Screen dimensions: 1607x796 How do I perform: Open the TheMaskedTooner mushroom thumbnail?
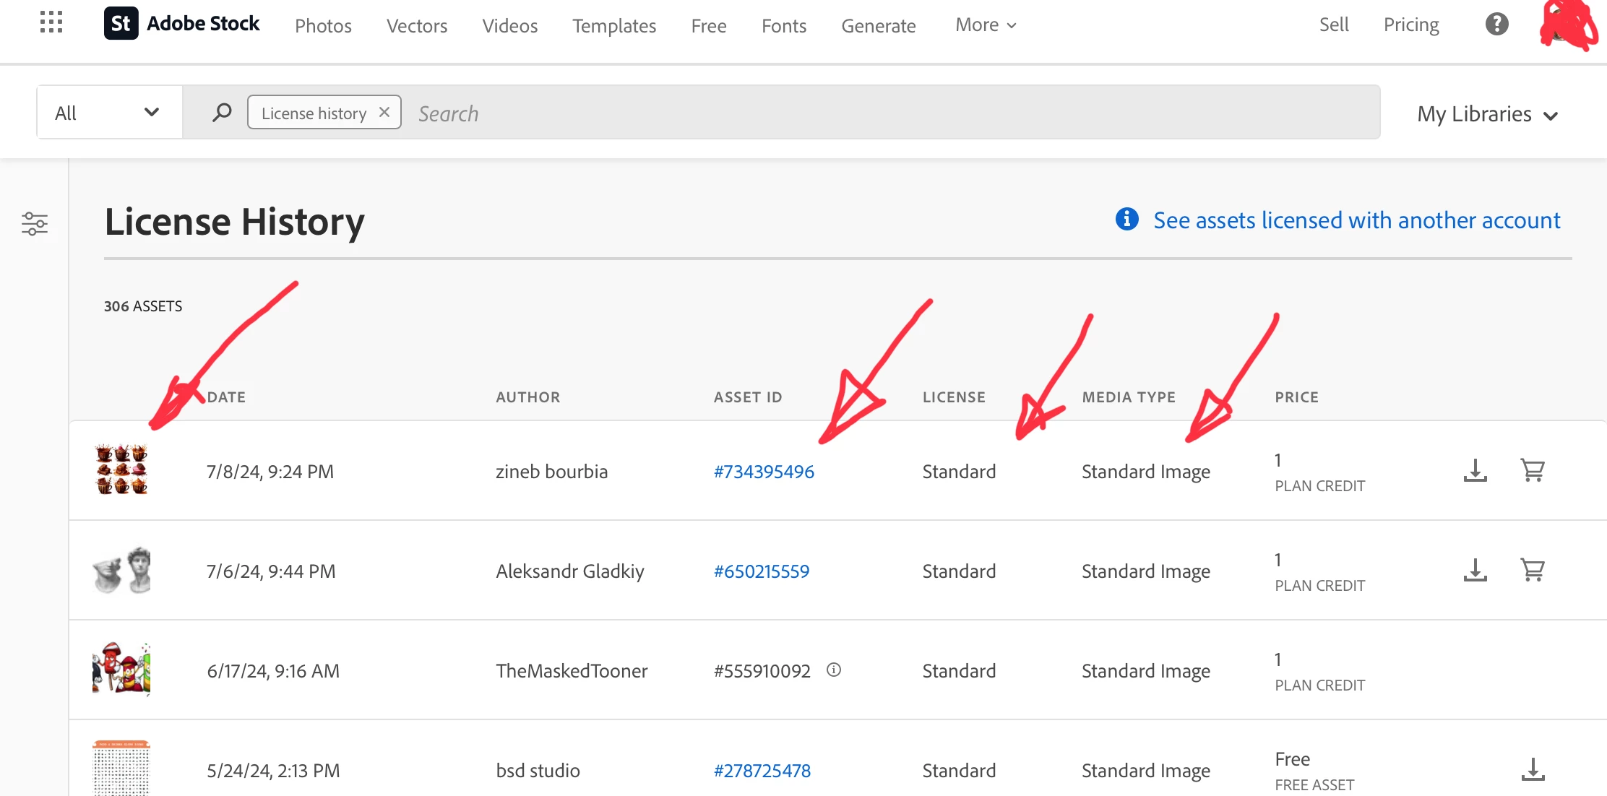[121, 669]
